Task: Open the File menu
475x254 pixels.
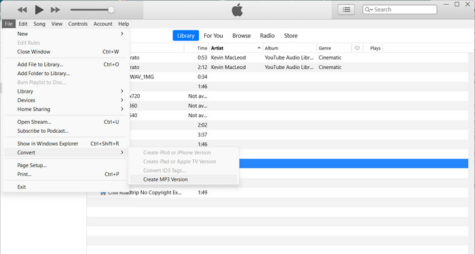Action: (x=9, y=24)
